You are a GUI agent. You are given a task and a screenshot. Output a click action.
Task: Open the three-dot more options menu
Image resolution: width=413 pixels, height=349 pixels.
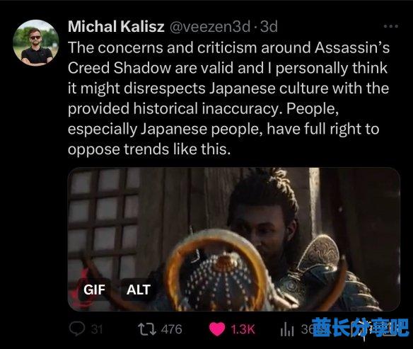tap(391, 26)
